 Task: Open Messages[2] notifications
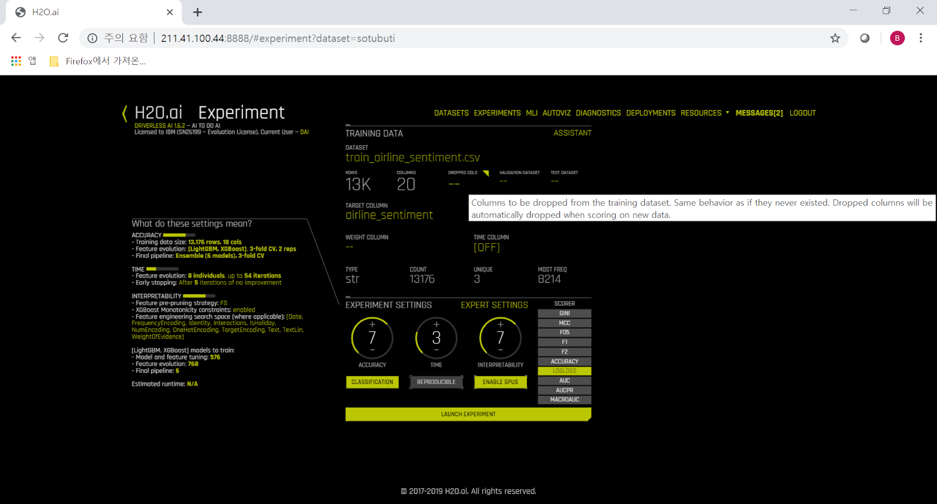pyautogui.click(x=759, y=113)
